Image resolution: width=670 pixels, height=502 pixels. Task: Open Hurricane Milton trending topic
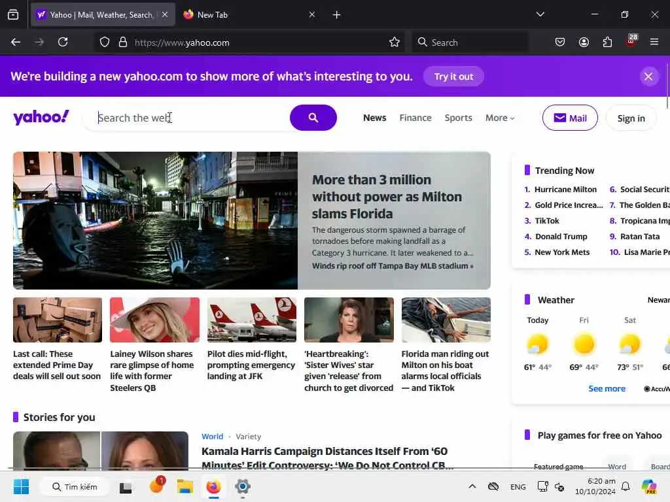coord(565,190)
